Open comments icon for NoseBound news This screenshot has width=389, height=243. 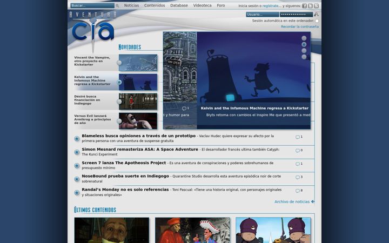[x=298, y=177]
